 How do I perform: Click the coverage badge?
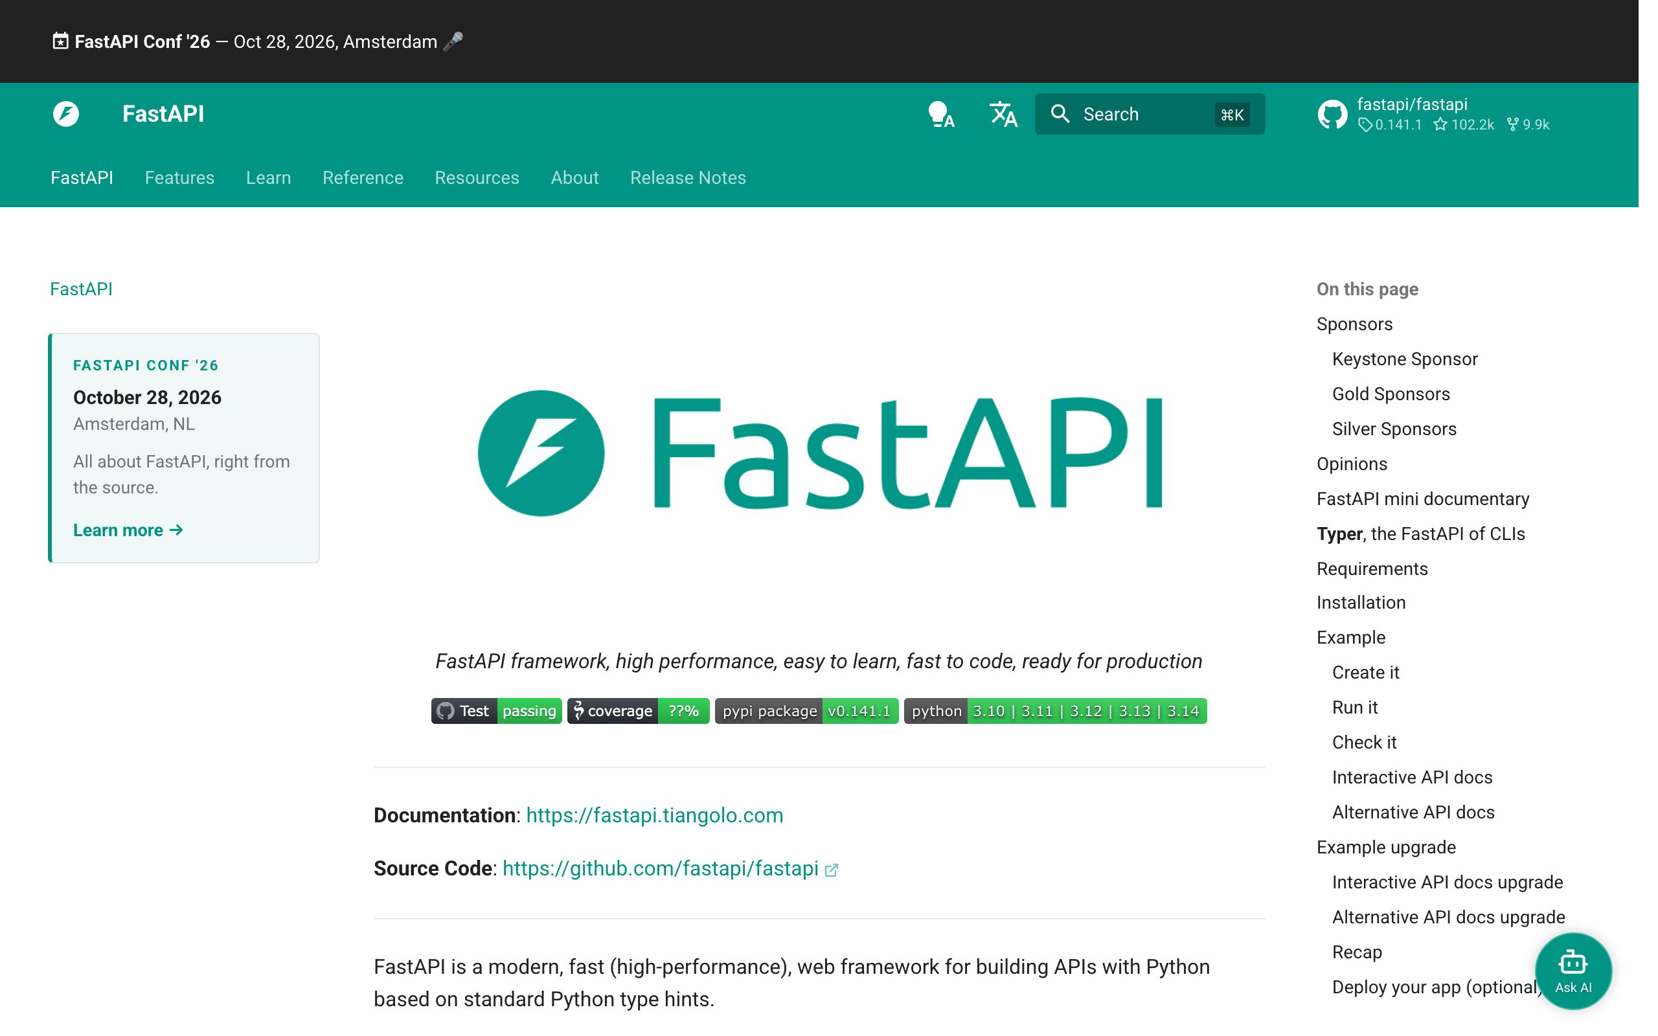[x=638, y=710]
